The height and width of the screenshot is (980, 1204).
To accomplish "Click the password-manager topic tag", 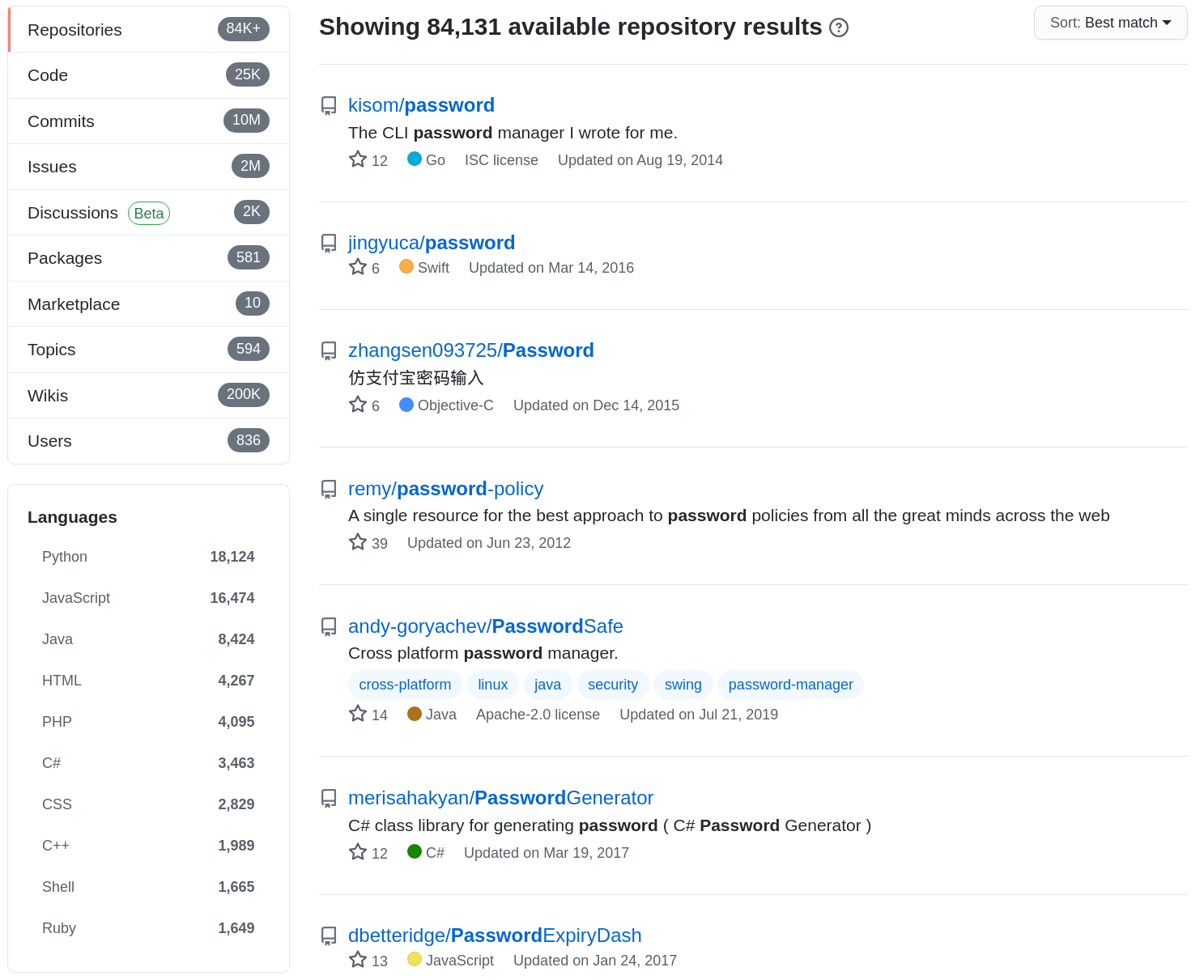I will [x=790, y=685].
